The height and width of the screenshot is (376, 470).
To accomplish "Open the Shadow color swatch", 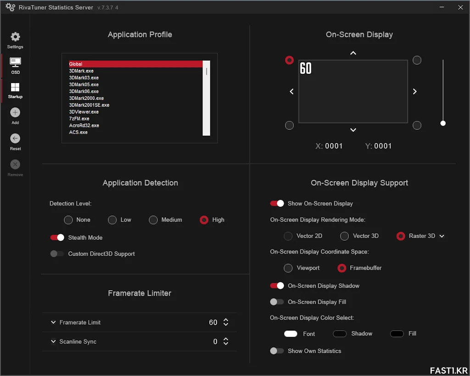I will coord(340,334).
